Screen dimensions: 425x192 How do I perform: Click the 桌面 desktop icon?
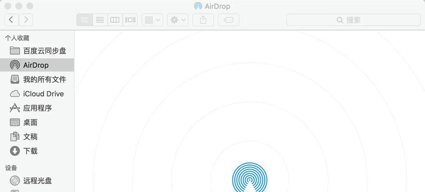click(14, 122)
